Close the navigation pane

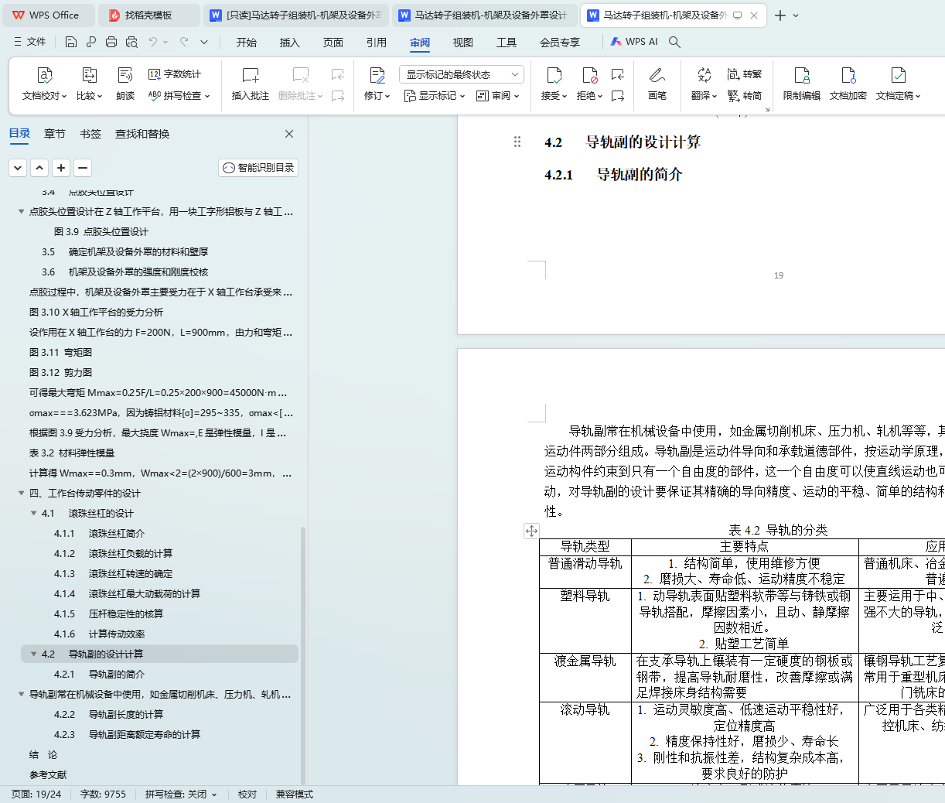[x=289, y=134]
